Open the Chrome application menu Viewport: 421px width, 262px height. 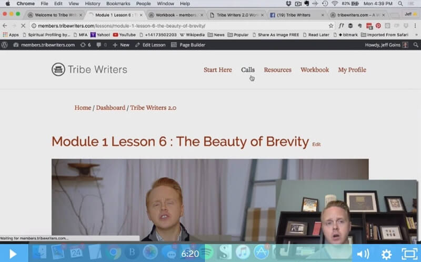(25, 4)
